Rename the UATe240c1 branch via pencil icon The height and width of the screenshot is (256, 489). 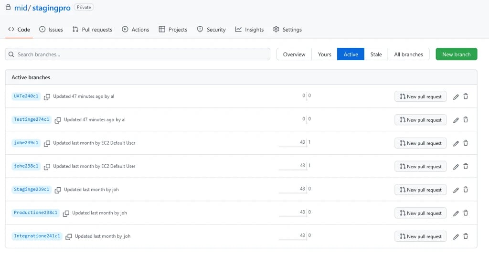pyautogui.click(x=456, y=96)
